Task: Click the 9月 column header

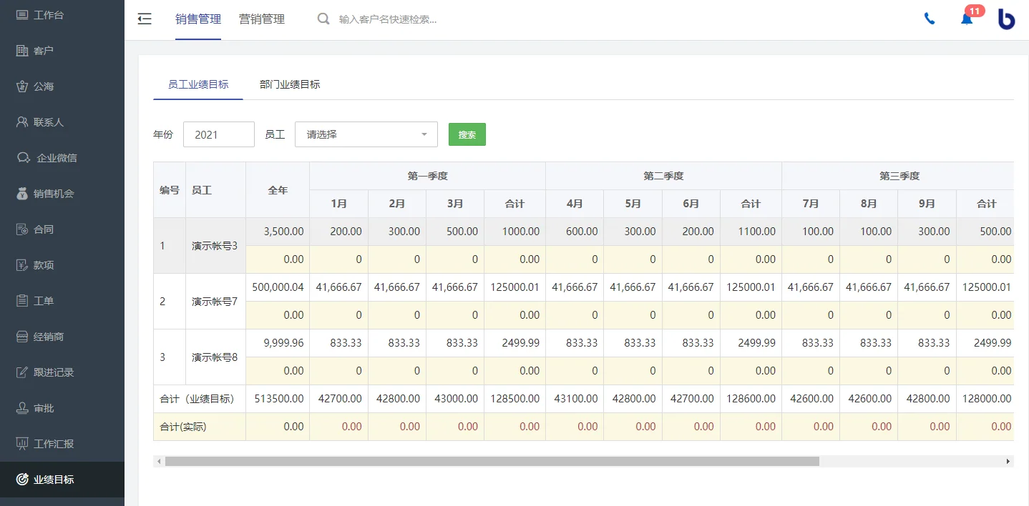Action: (x=927, y=204)
